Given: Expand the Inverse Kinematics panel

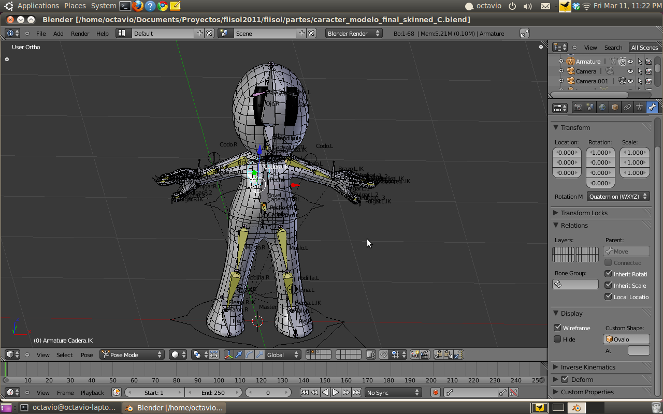Looking at the screenshot, I should pyautogui.click(x=588, y=367).
